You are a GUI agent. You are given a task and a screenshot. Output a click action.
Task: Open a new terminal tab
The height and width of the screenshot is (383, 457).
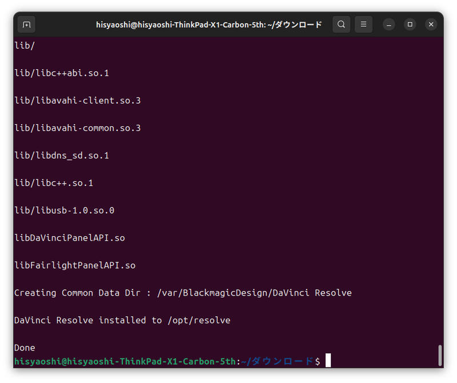pos(26,25)
